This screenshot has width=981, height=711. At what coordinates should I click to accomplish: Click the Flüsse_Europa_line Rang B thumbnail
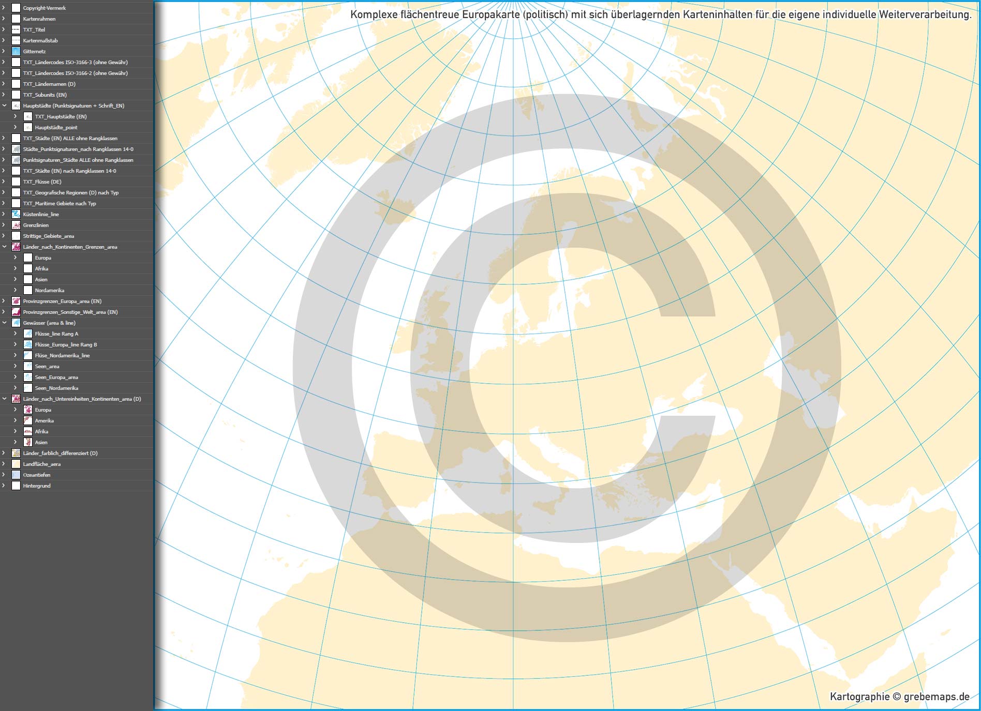pyautogui.click(x=28, y=344)
